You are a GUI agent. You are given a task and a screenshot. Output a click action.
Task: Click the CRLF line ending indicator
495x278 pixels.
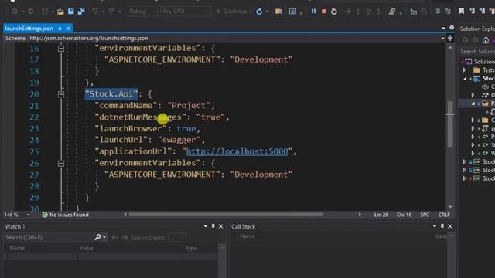(444, 215)
